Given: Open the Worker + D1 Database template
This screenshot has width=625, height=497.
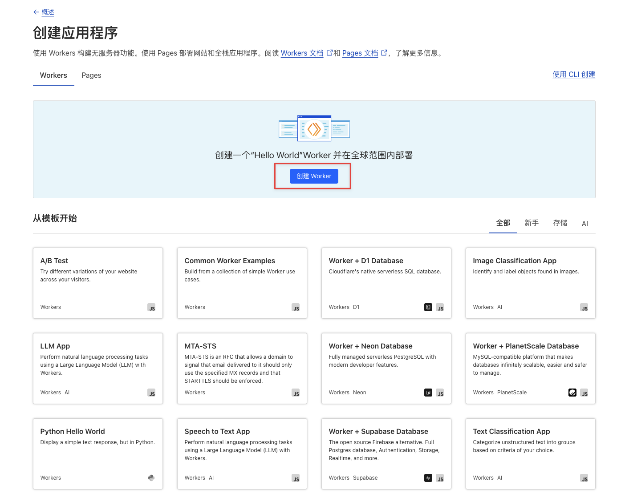Looking at the screenshot, I should coord(386,283).
